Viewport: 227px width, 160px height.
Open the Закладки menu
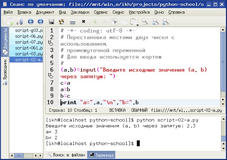80,12
